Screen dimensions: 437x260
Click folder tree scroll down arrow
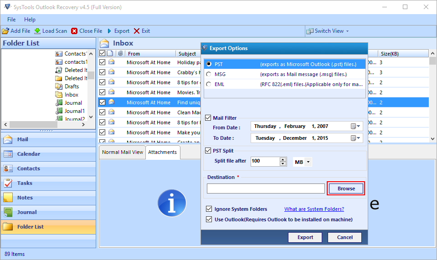[91, 117]
